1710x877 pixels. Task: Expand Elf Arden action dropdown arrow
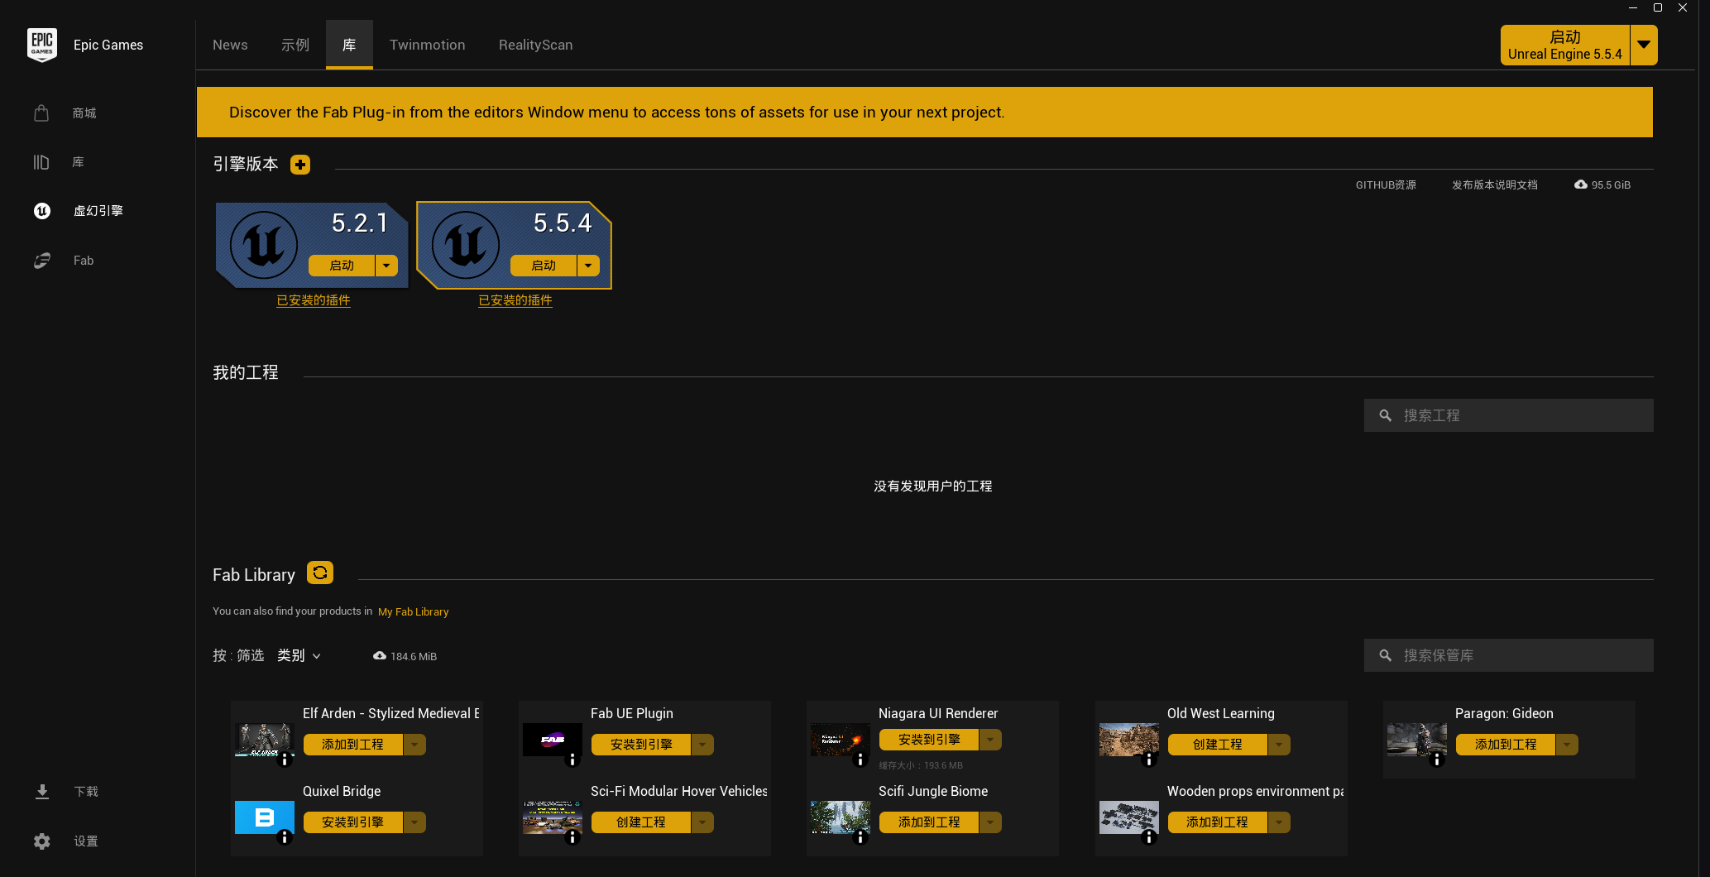[414, 745]
